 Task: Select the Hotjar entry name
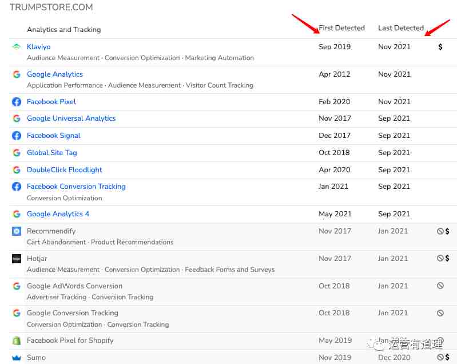tap(37, 259)
